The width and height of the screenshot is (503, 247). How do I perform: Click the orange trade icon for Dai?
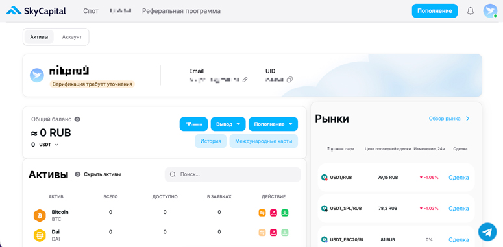262,233
